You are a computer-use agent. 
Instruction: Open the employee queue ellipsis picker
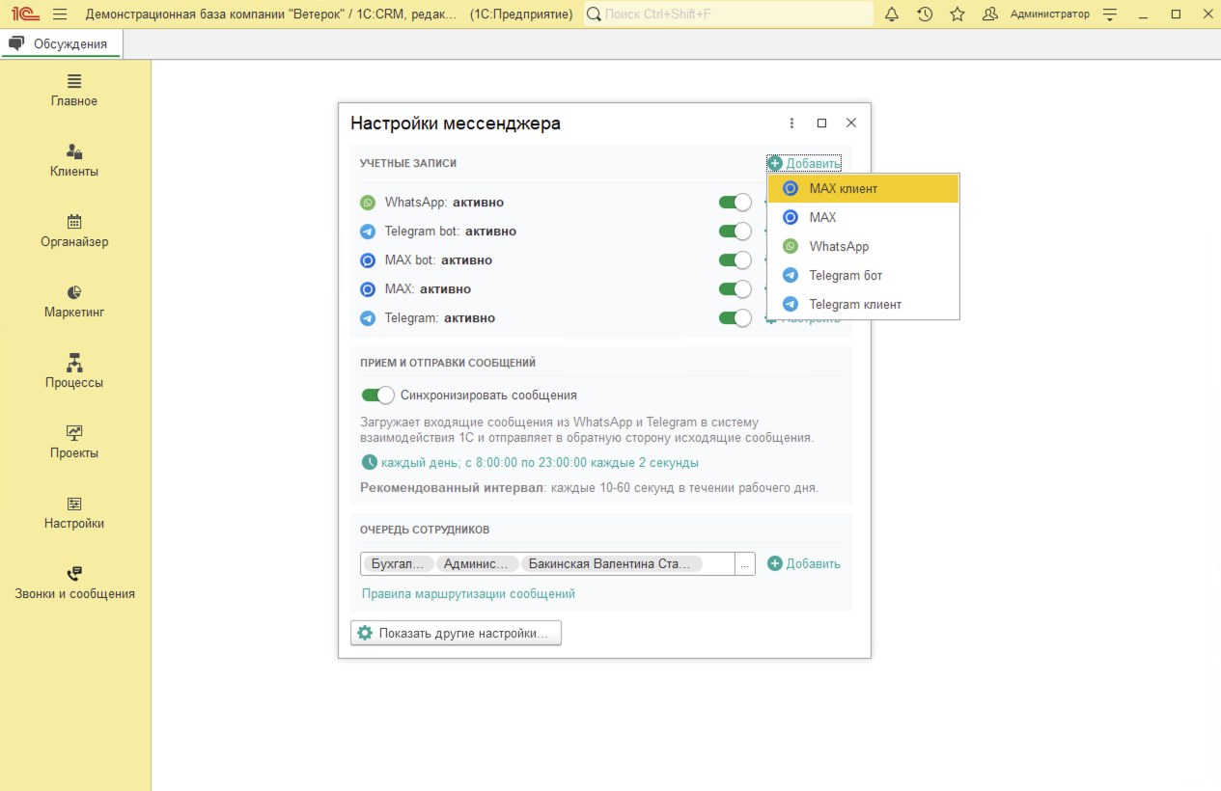(744, 564)
